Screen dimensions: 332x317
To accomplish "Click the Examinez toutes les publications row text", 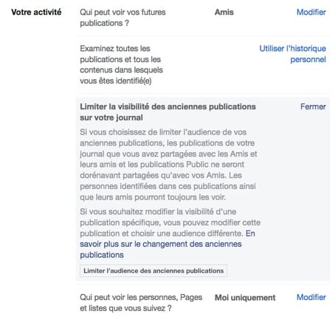I will click(x=121, y=64).
